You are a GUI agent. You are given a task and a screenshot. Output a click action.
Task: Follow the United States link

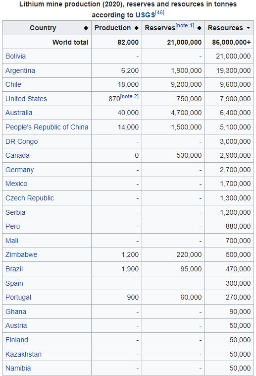(26, 99)
